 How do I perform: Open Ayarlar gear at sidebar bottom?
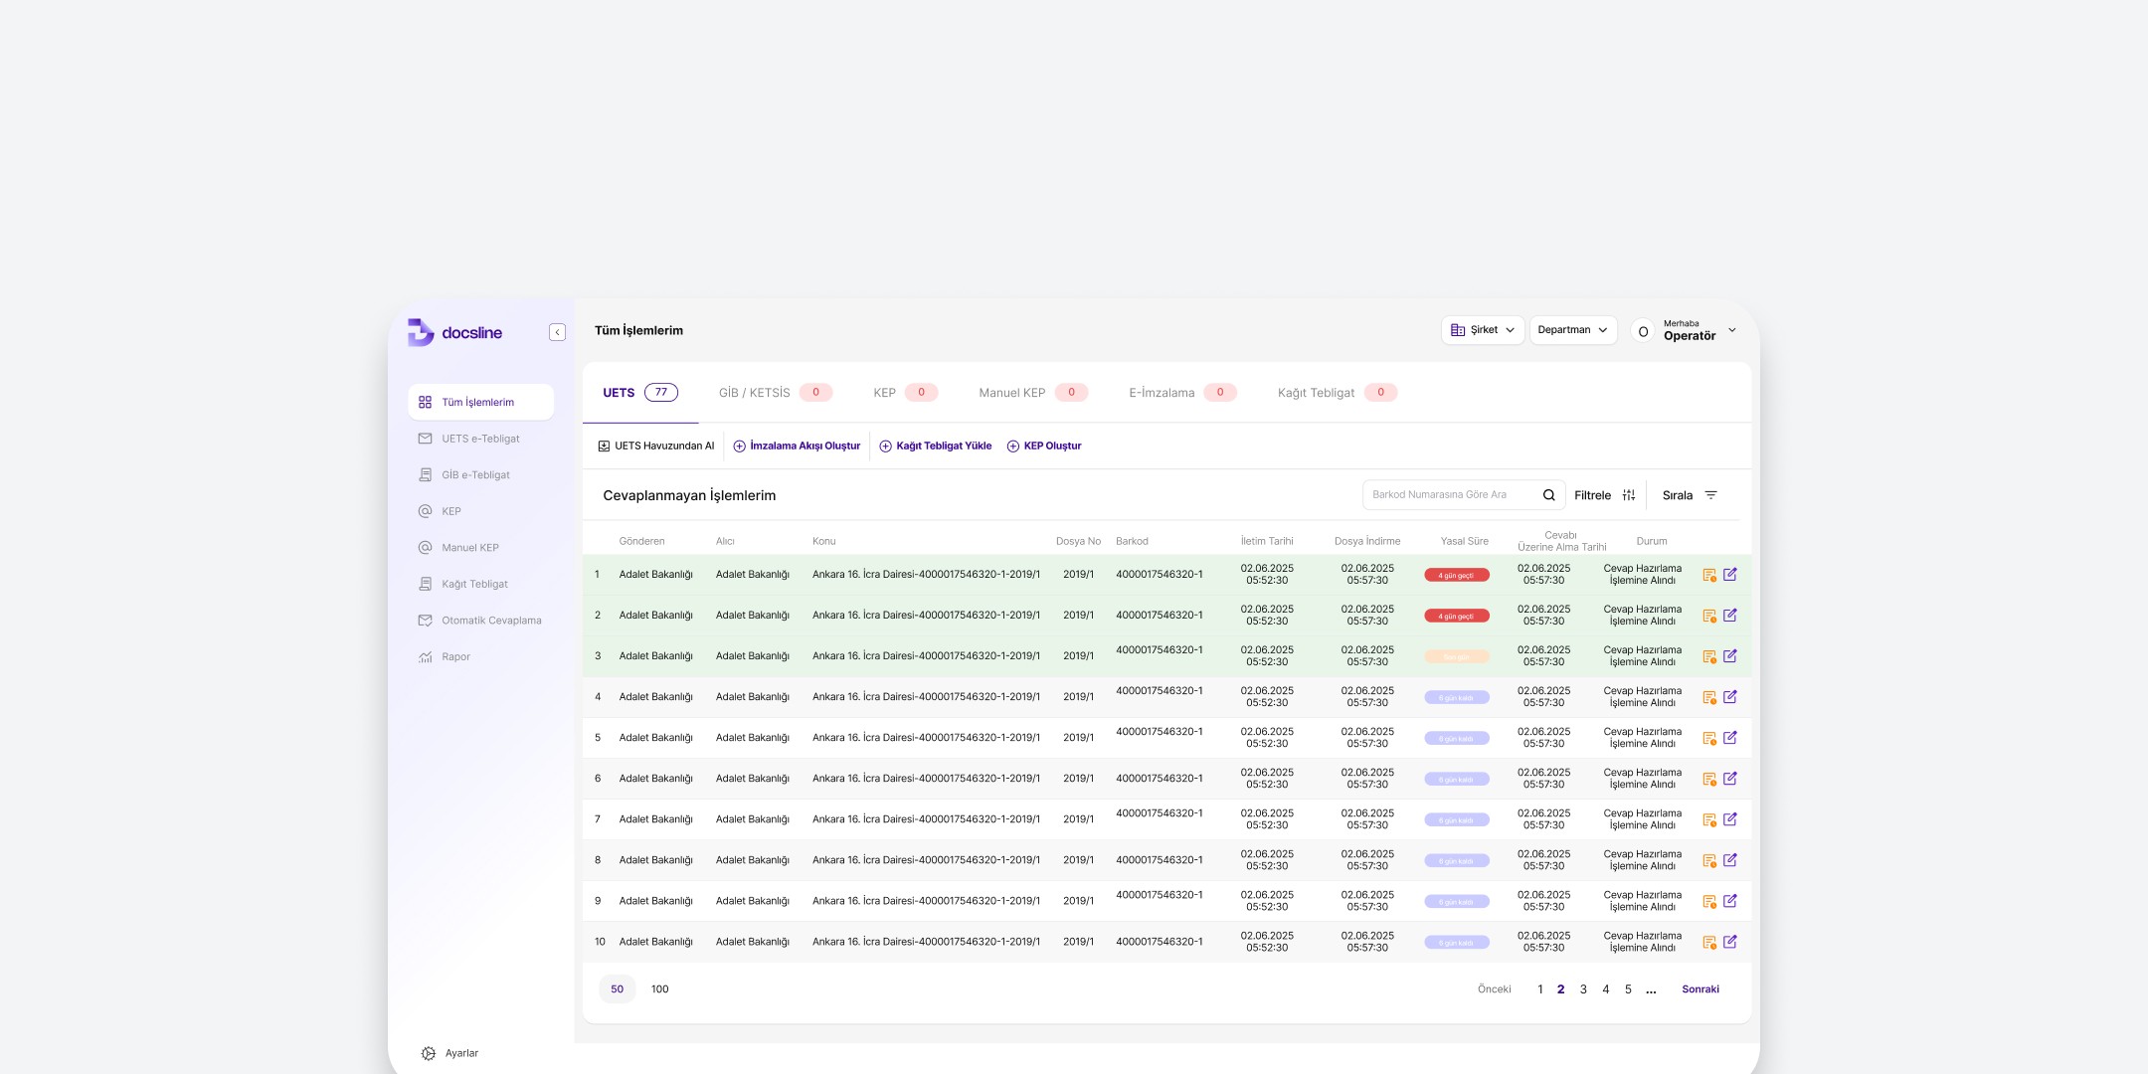(429, 1053)
